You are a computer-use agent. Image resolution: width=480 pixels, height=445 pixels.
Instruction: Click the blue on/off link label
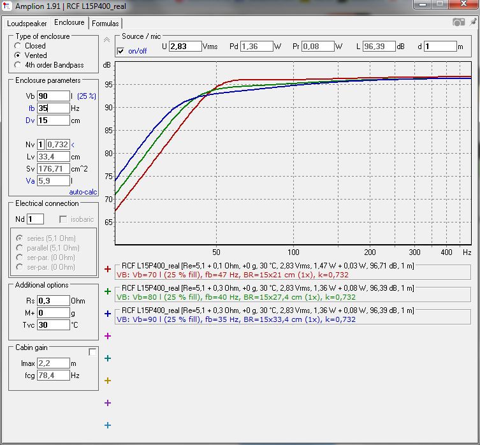click(x=137, y=51)
